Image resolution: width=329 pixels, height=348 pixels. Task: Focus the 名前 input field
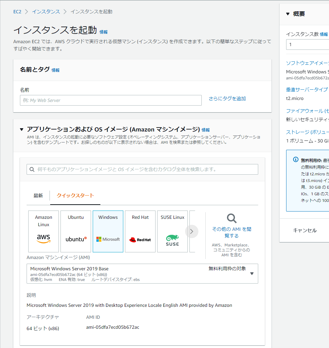pos(111,100)
